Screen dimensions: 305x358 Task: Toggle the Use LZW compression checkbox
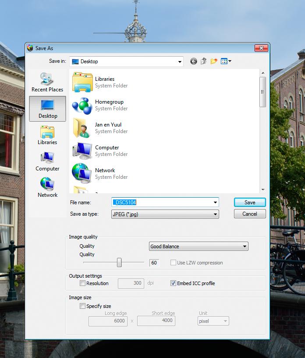173,263
